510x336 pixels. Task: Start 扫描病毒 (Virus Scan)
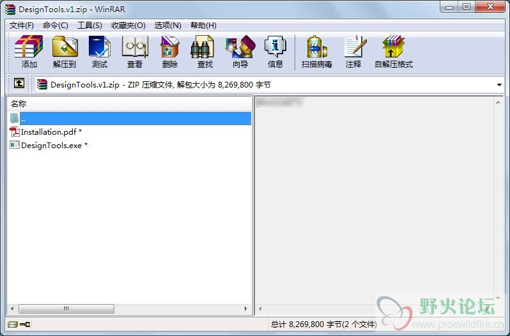(x=316, y=52)
